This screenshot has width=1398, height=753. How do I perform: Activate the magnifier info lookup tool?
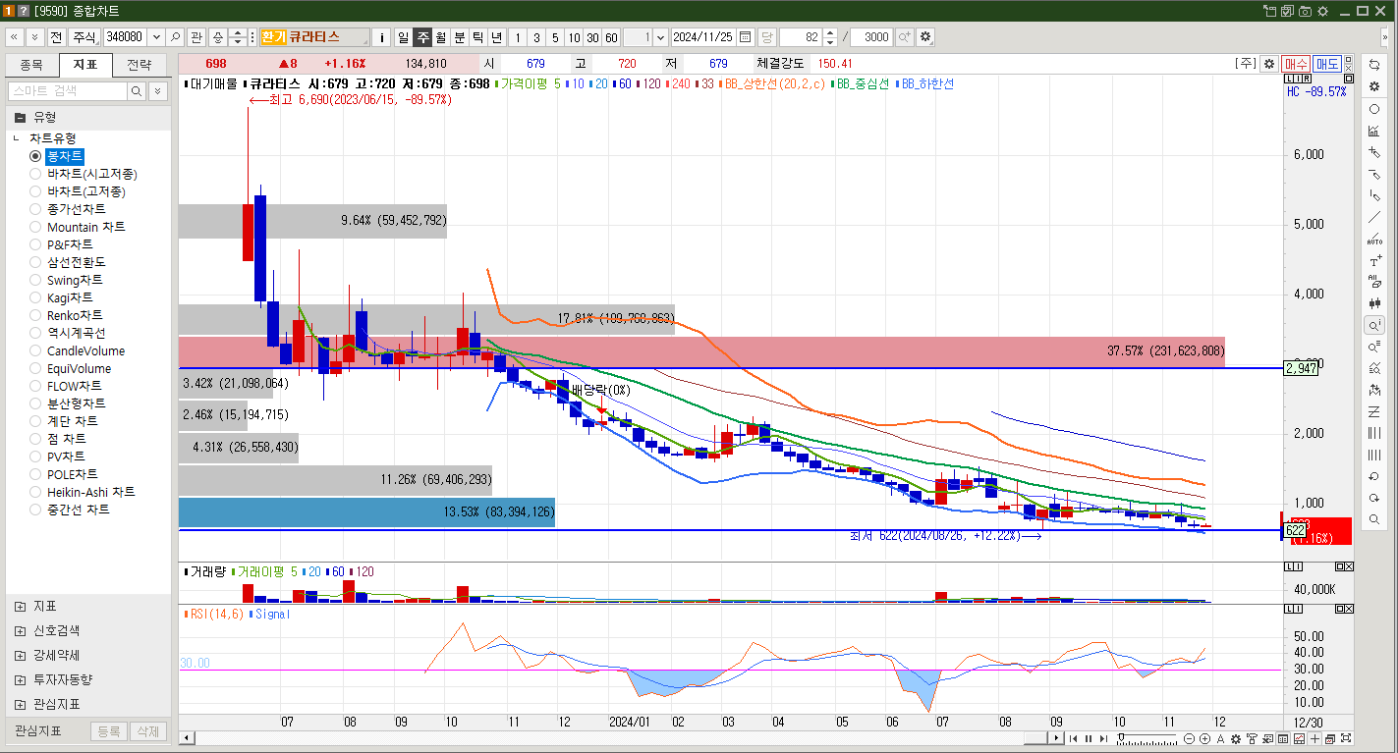coord(1373,325)
